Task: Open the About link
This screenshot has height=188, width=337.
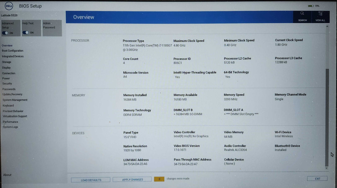Action: tap(7, 175)
